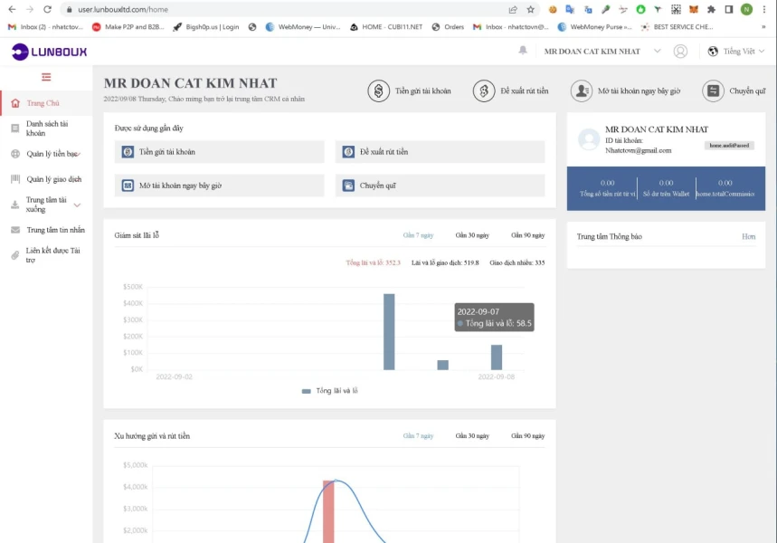Click the Đề xuất rút tiền circle icon in header
Viewport: 777px width, 543px height.
[x=484, y=91]
